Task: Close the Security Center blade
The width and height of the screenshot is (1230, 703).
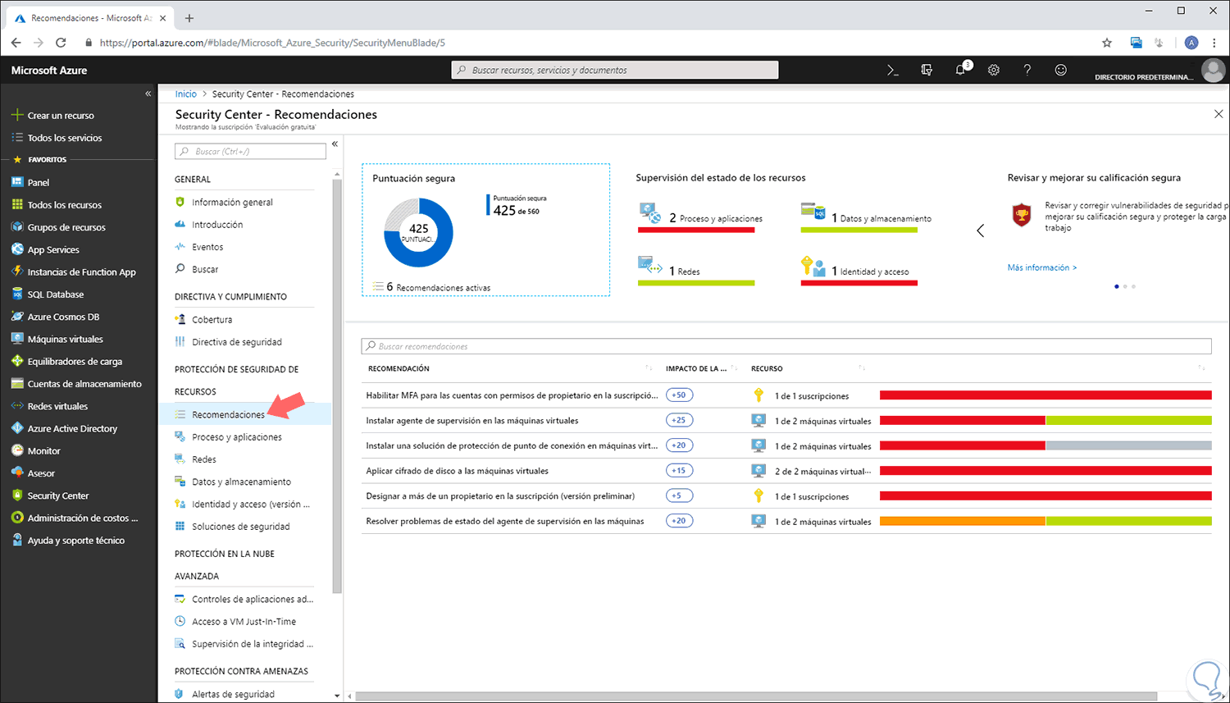Action: point(1218,114)
